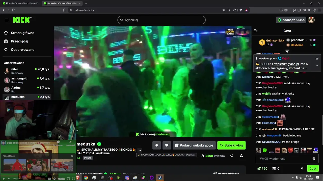Select the Coca-Cola truck video thumbnail
The width and height of the screenshot is (323, 181).
(x=62, y=165)
